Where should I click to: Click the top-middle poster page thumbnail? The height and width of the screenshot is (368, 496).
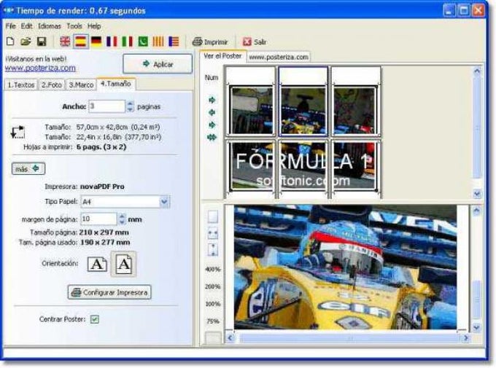point(303,102)
